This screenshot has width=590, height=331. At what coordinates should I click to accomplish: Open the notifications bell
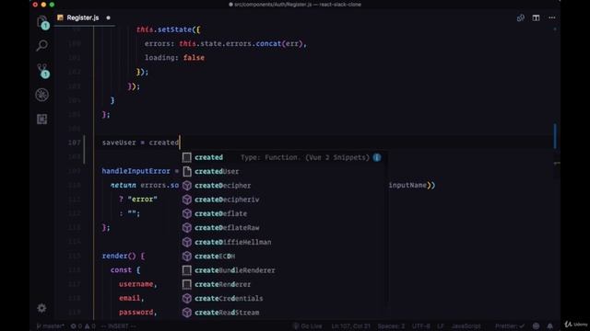click(x=549, y=326)
